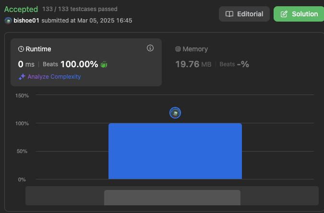Click the Runtime info circle icon
The image size is (324, 213).
coord(150,48)
